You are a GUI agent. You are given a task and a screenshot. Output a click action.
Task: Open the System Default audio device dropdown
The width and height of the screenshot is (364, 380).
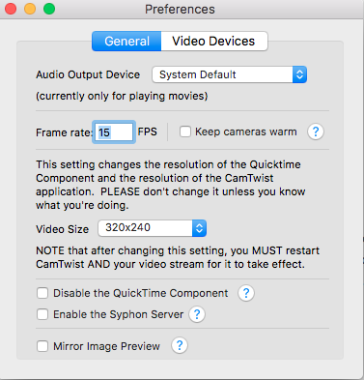click(229, 74)
